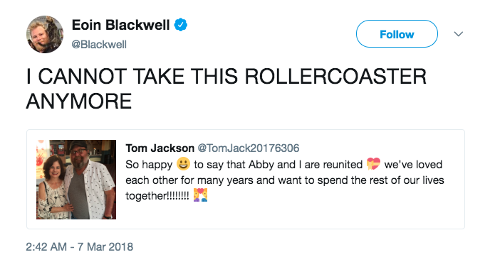
Task: Click the word ANYMORE in the tweet
Action: [79, 102]
